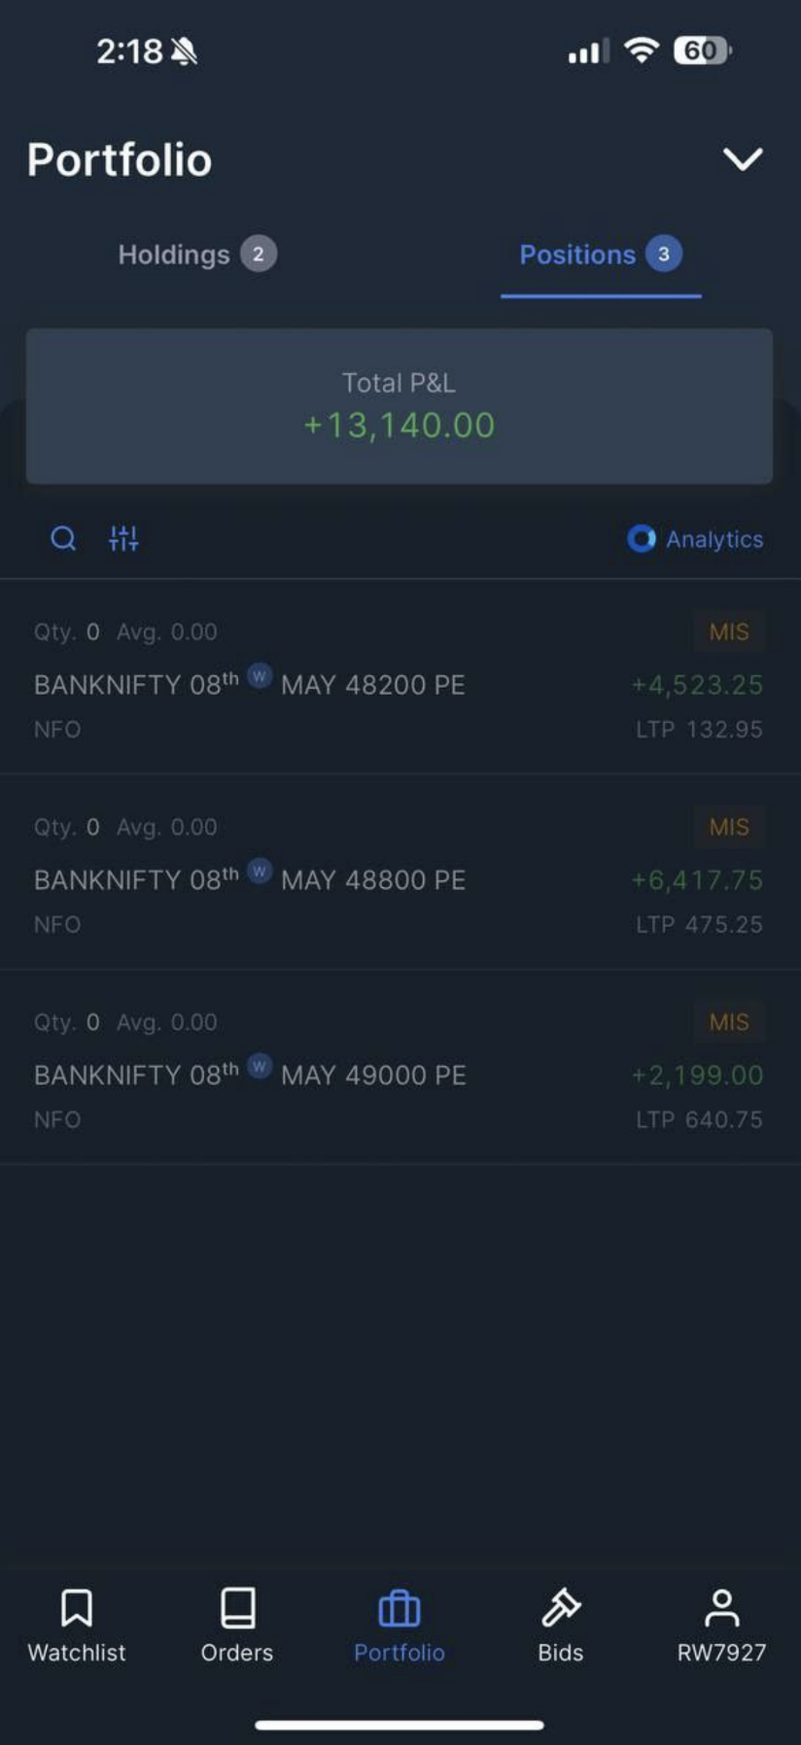Open RW7927 profile icon
The height and width of the screenshot is (1745, 801).
click(721, 1608)
